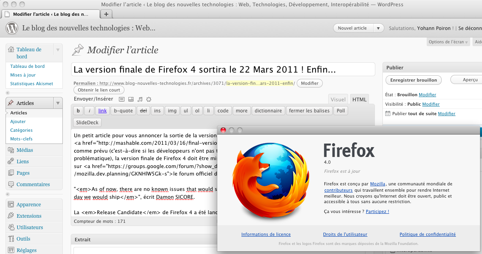Image resolution: width=482 pixels, height=254 pixels.
Task: Click Modifier link next to Visibilité Public
Action: [431, 104]
